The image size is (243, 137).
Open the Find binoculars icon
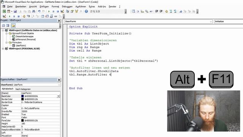(x=34, y=11)
